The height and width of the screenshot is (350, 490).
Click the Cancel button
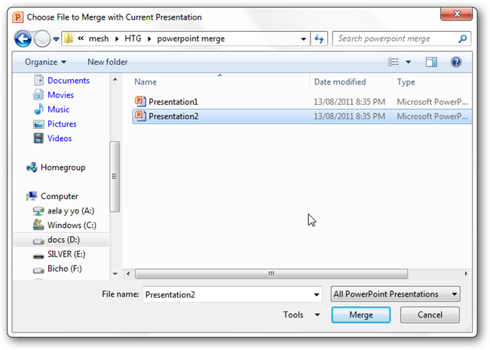pyautogui.click(x=430, y=315)
